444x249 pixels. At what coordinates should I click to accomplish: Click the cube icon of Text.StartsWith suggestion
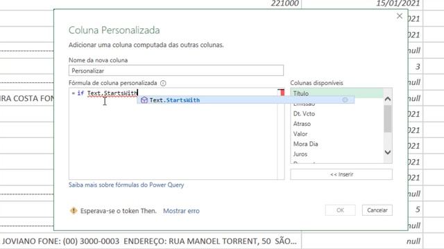pyautogui.click(x=144, y=100)
